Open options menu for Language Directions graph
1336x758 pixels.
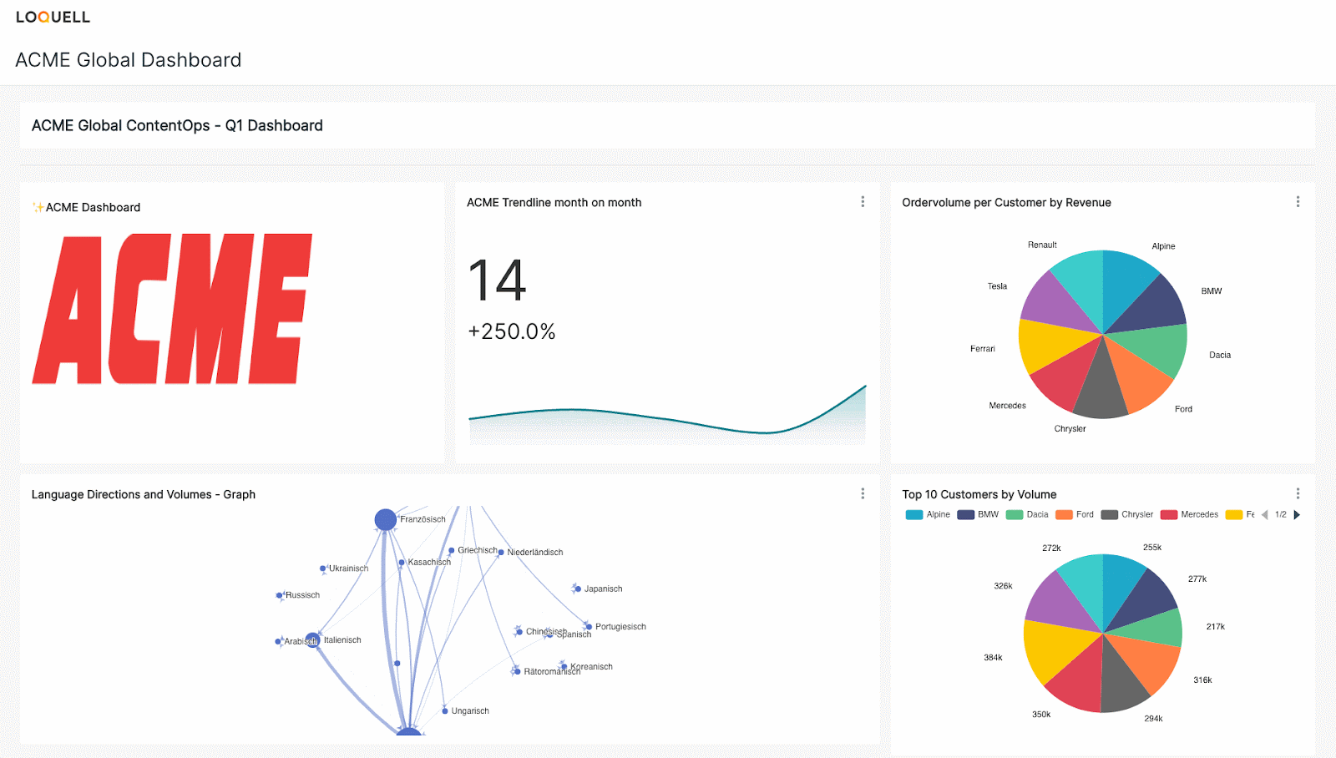click(x=863, y=494)
